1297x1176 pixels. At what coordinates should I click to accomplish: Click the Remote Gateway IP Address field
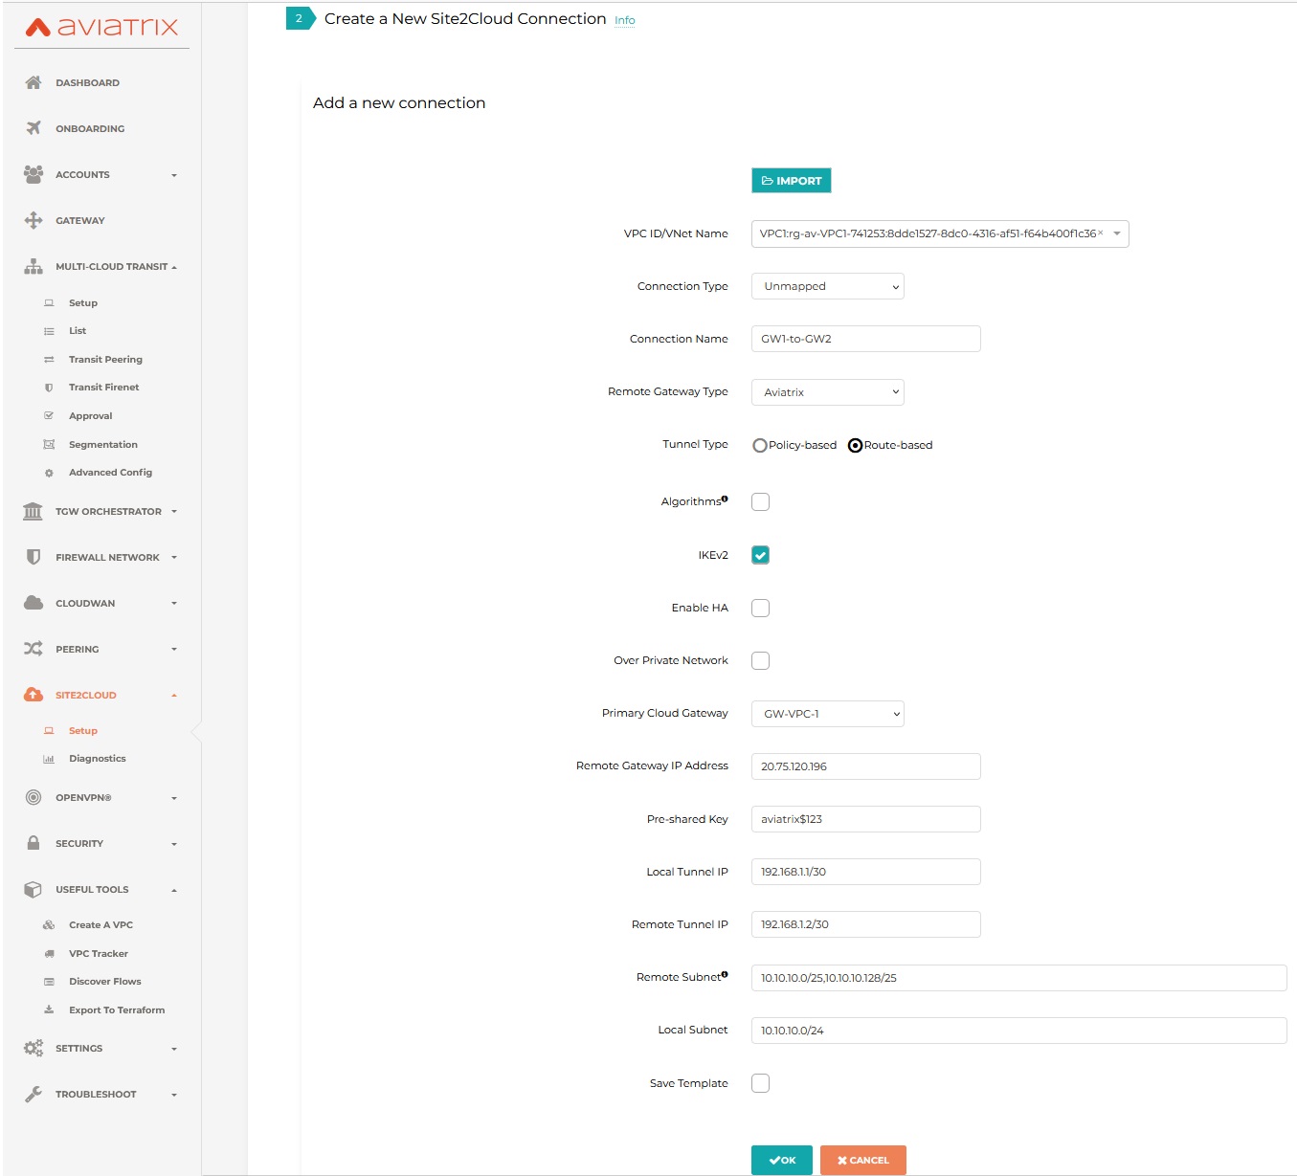(866, 766)
